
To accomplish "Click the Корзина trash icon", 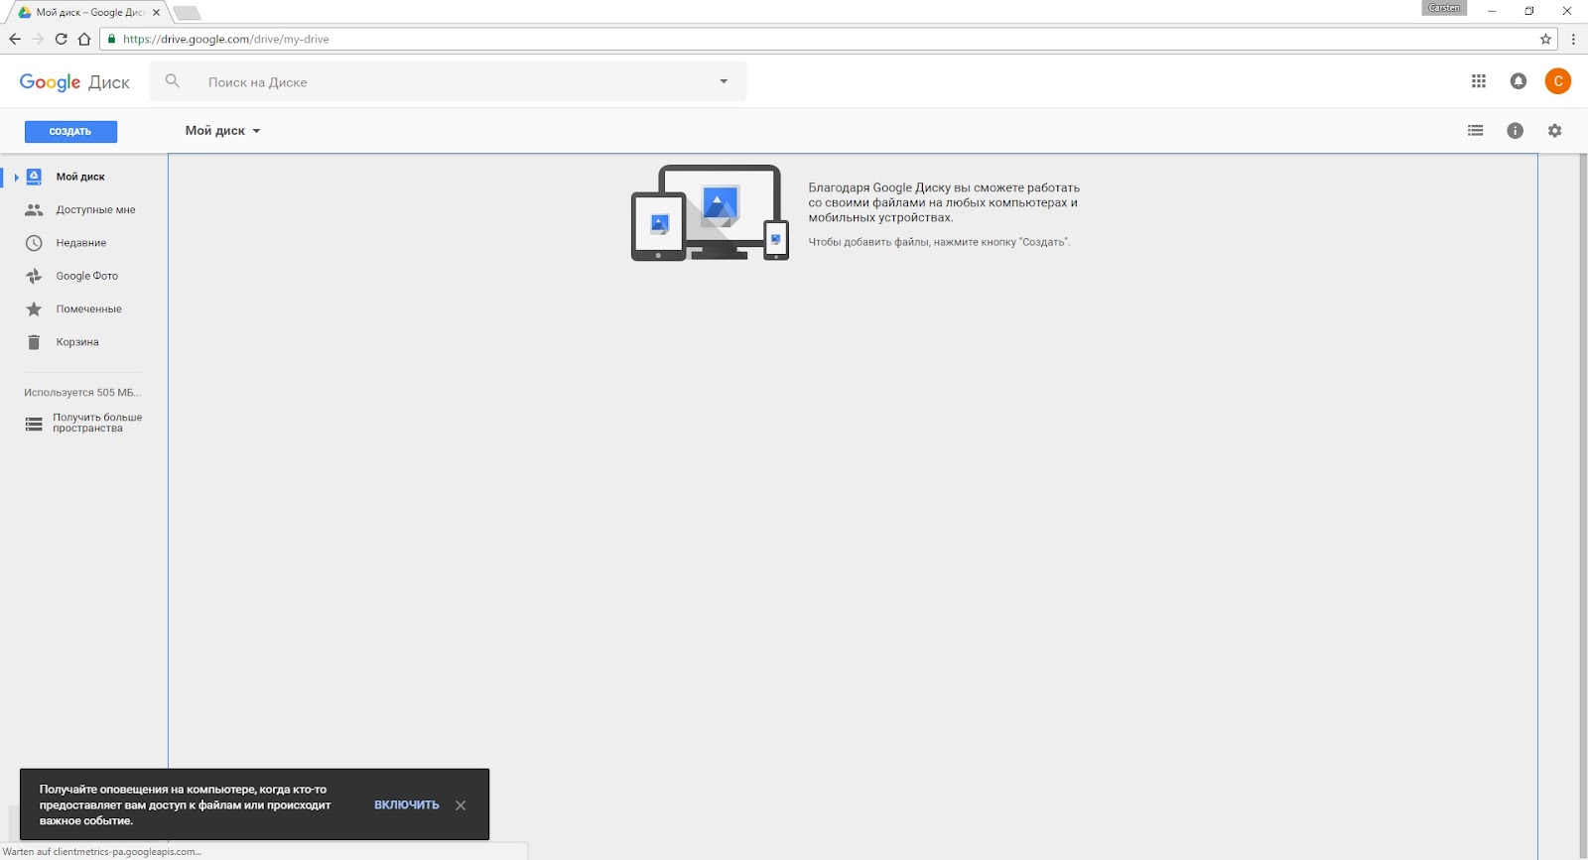I will [34, 342].
